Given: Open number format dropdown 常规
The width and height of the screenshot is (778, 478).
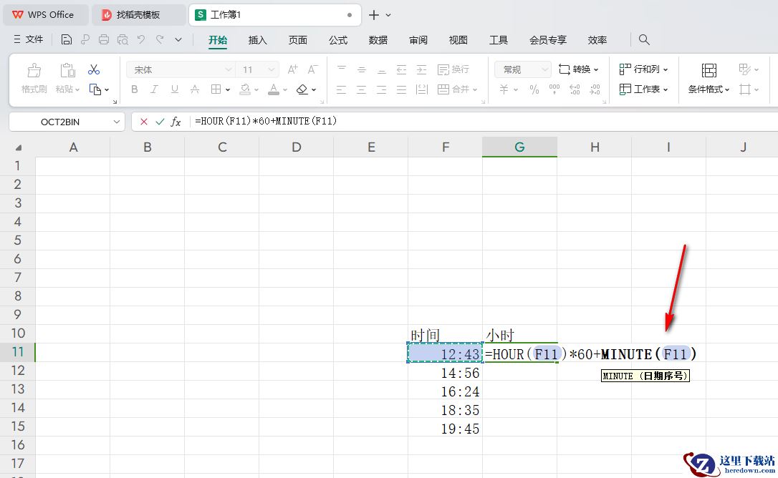Looking at the screenshot, I should point(544,69).
